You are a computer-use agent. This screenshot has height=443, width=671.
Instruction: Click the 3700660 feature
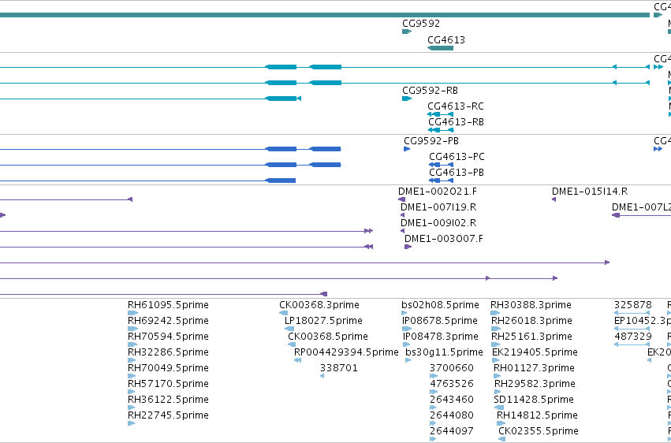pos(434,376)
